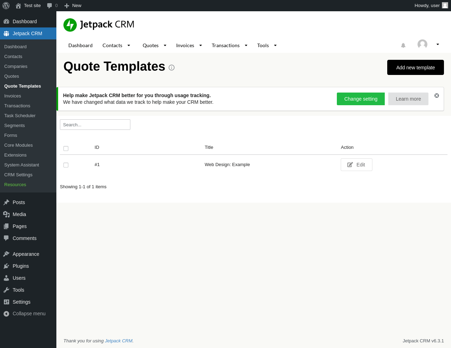
Task: Click the green Change setting button
Action: pyautogui.click(x=361, y=99)
